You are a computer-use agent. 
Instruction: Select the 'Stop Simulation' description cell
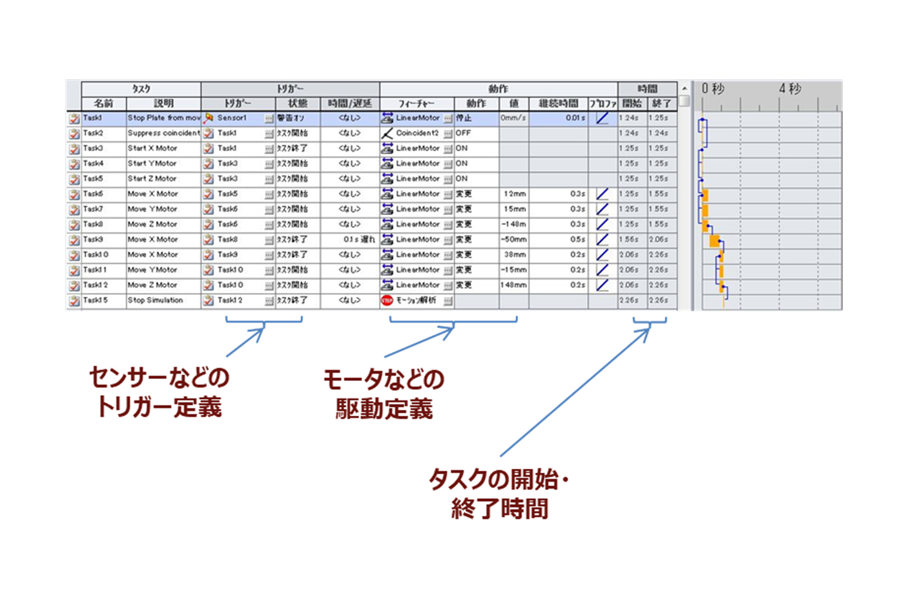pos(163,300)
